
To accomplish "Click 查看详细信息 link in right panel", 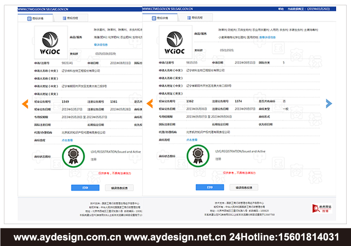I will 268,38.
